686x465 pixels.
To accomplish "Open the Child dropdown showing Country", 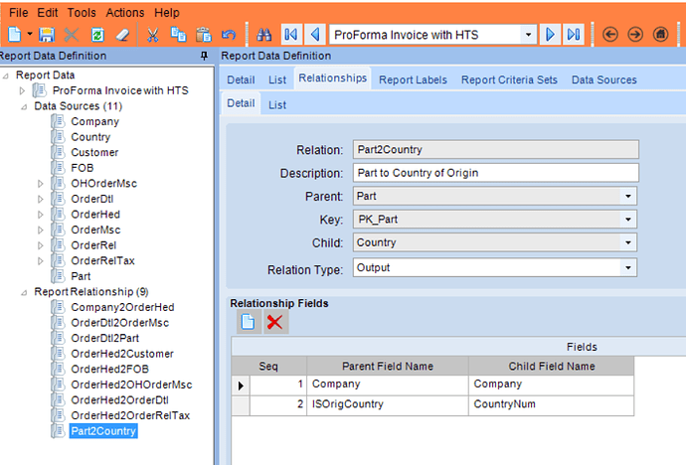I will pyautogui.click(x=627, y=242).
